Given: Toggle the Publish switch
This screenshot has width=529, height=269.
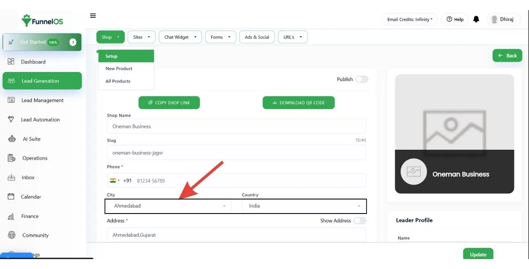Looking at the screenshot, I should coord(362,79).
